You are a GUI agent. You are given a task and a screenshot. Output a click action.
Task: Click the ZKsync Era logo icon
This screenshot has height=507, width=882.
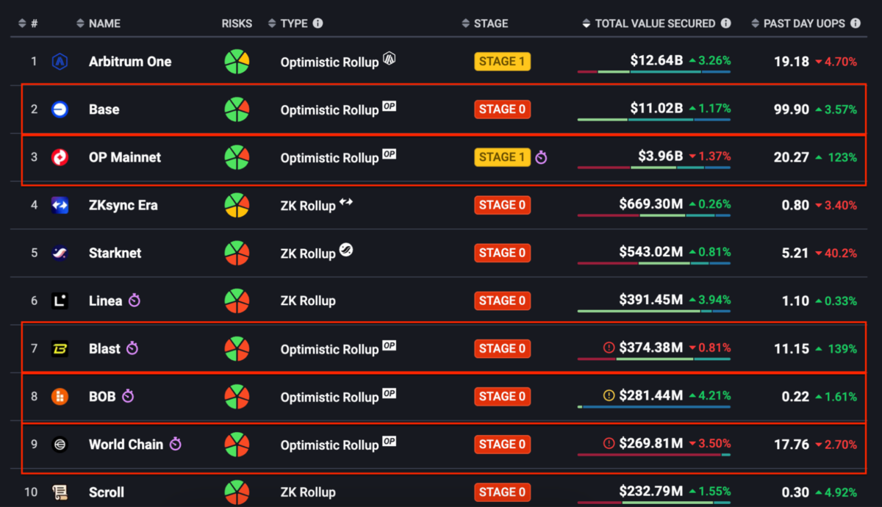click(x=60, y=205)
